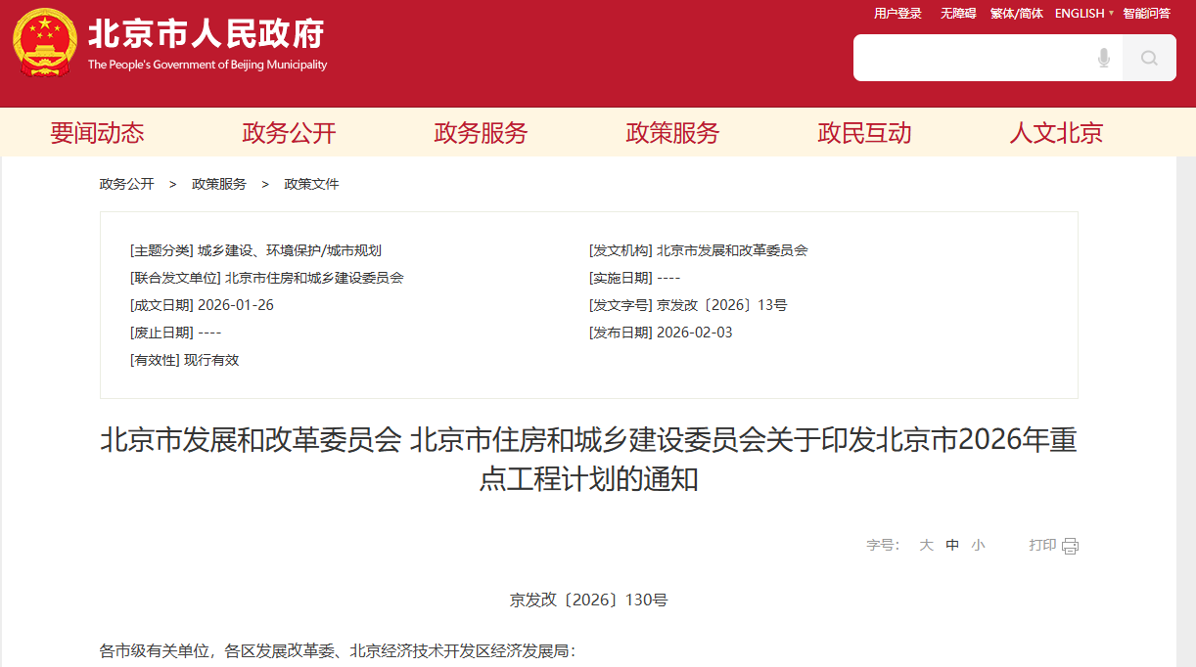Open the 人文北京 navigation tab
Viewport: 1196px width, 667px height.
(1056, 133)
